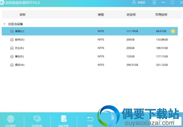Open the online consultation chat icon
Screen dimensions: 183x127
tap(37, 119)
